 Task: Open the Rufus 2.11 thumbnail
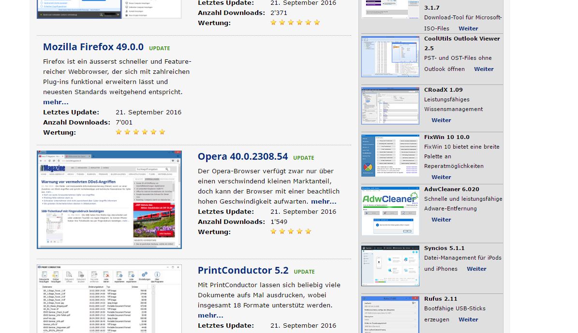390,315
